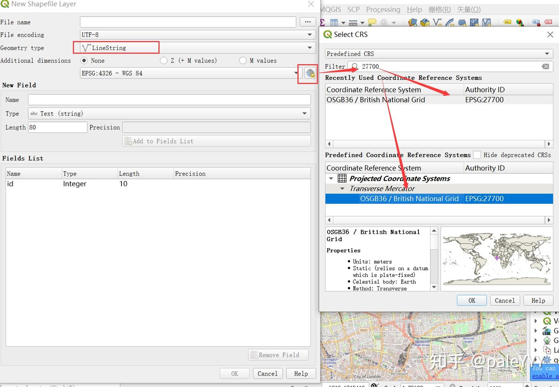Open the SCP menu
Screen dimensions: 559x387
click(353, 9)
